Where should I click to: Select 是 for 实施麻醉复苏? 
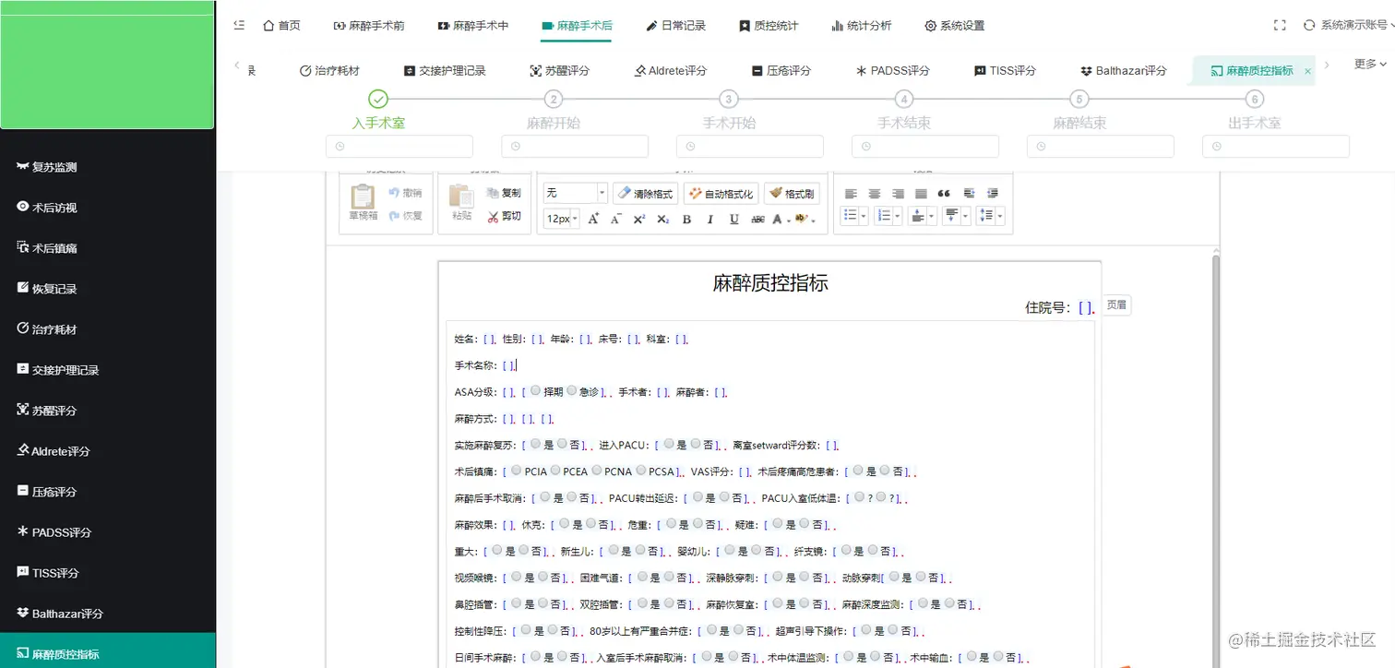coord(536,444)
